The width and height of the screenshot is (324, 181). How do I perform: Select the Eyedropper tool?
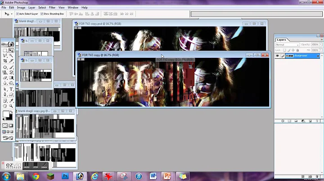coord(11,101)
